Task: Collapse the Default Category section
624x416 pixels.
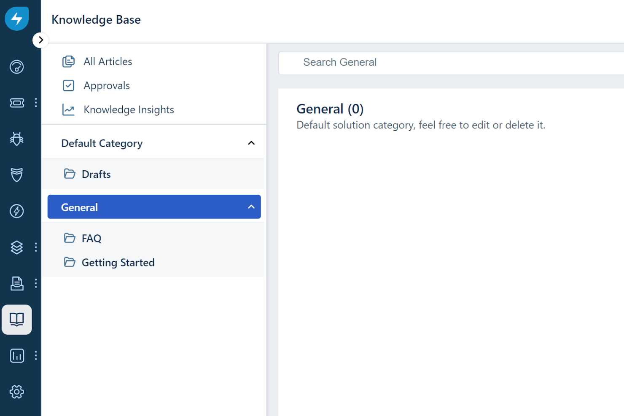Action: point(251,143)
